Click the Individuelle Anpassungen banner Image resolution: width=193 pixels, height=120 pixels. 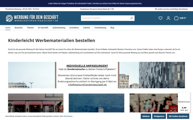coord(96,75)
